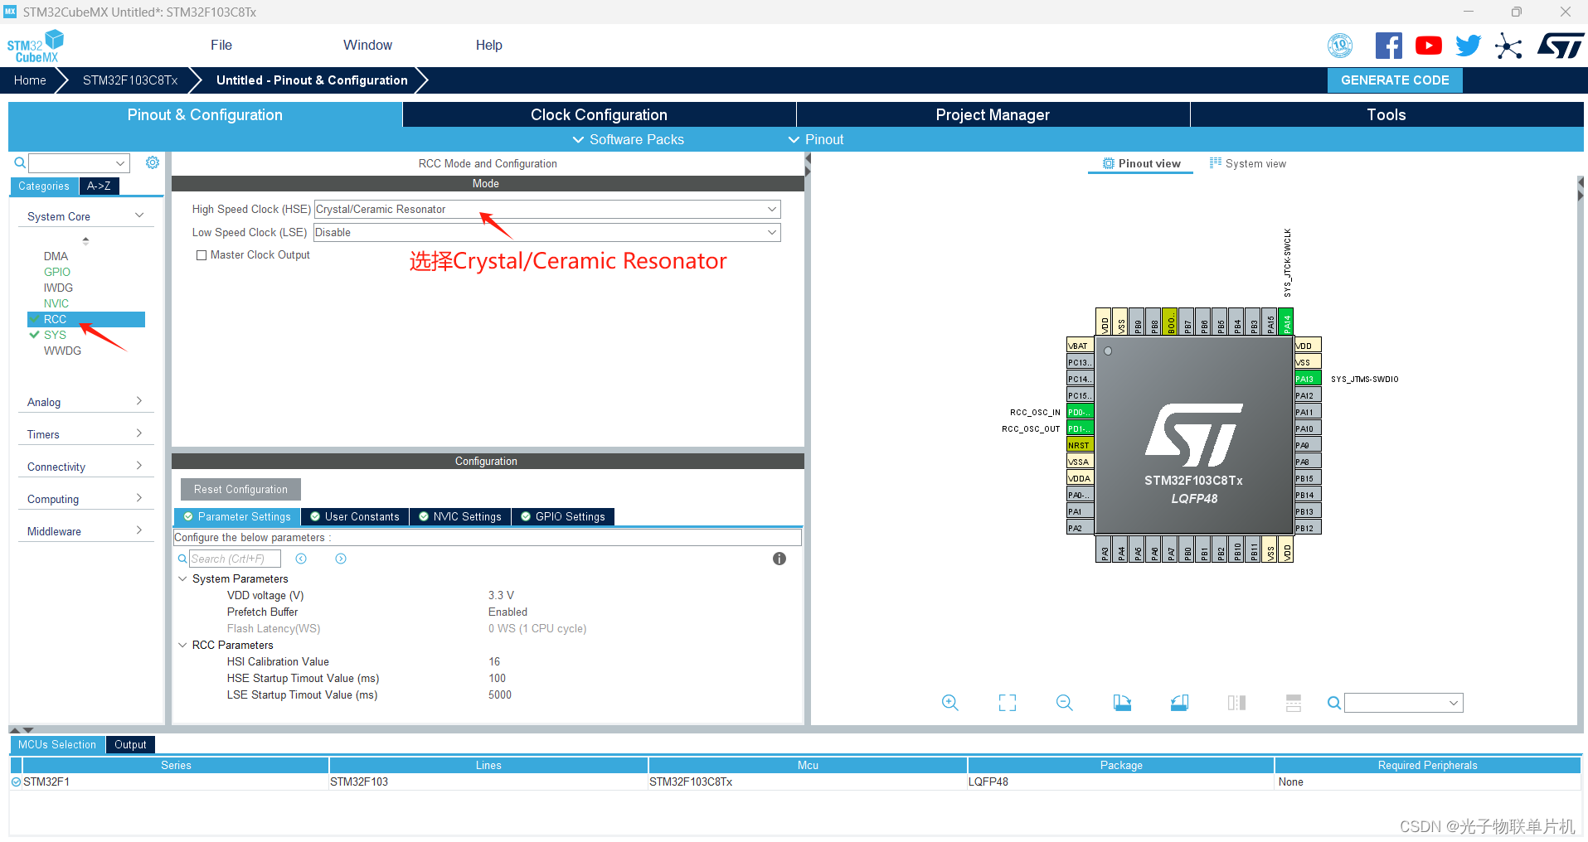This screenshot has height=842, width=1588.
Task: Open the Twitter bird icon link
Action: click(x=1468, y=46)
